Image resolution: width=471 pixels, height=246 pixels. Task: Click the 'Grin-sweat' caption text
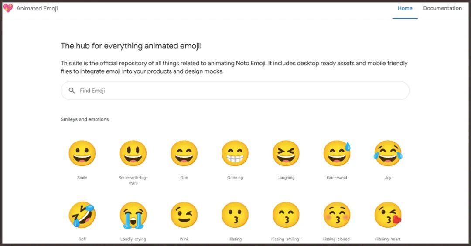(337, 178)
